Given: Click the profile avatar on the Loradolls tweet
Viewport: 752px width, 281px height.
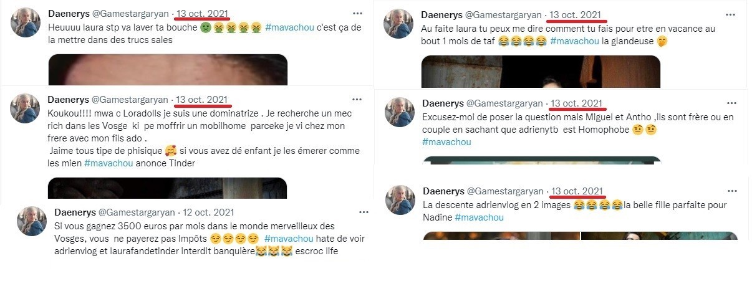Looking at the screenshot, I should pos(26,110).
